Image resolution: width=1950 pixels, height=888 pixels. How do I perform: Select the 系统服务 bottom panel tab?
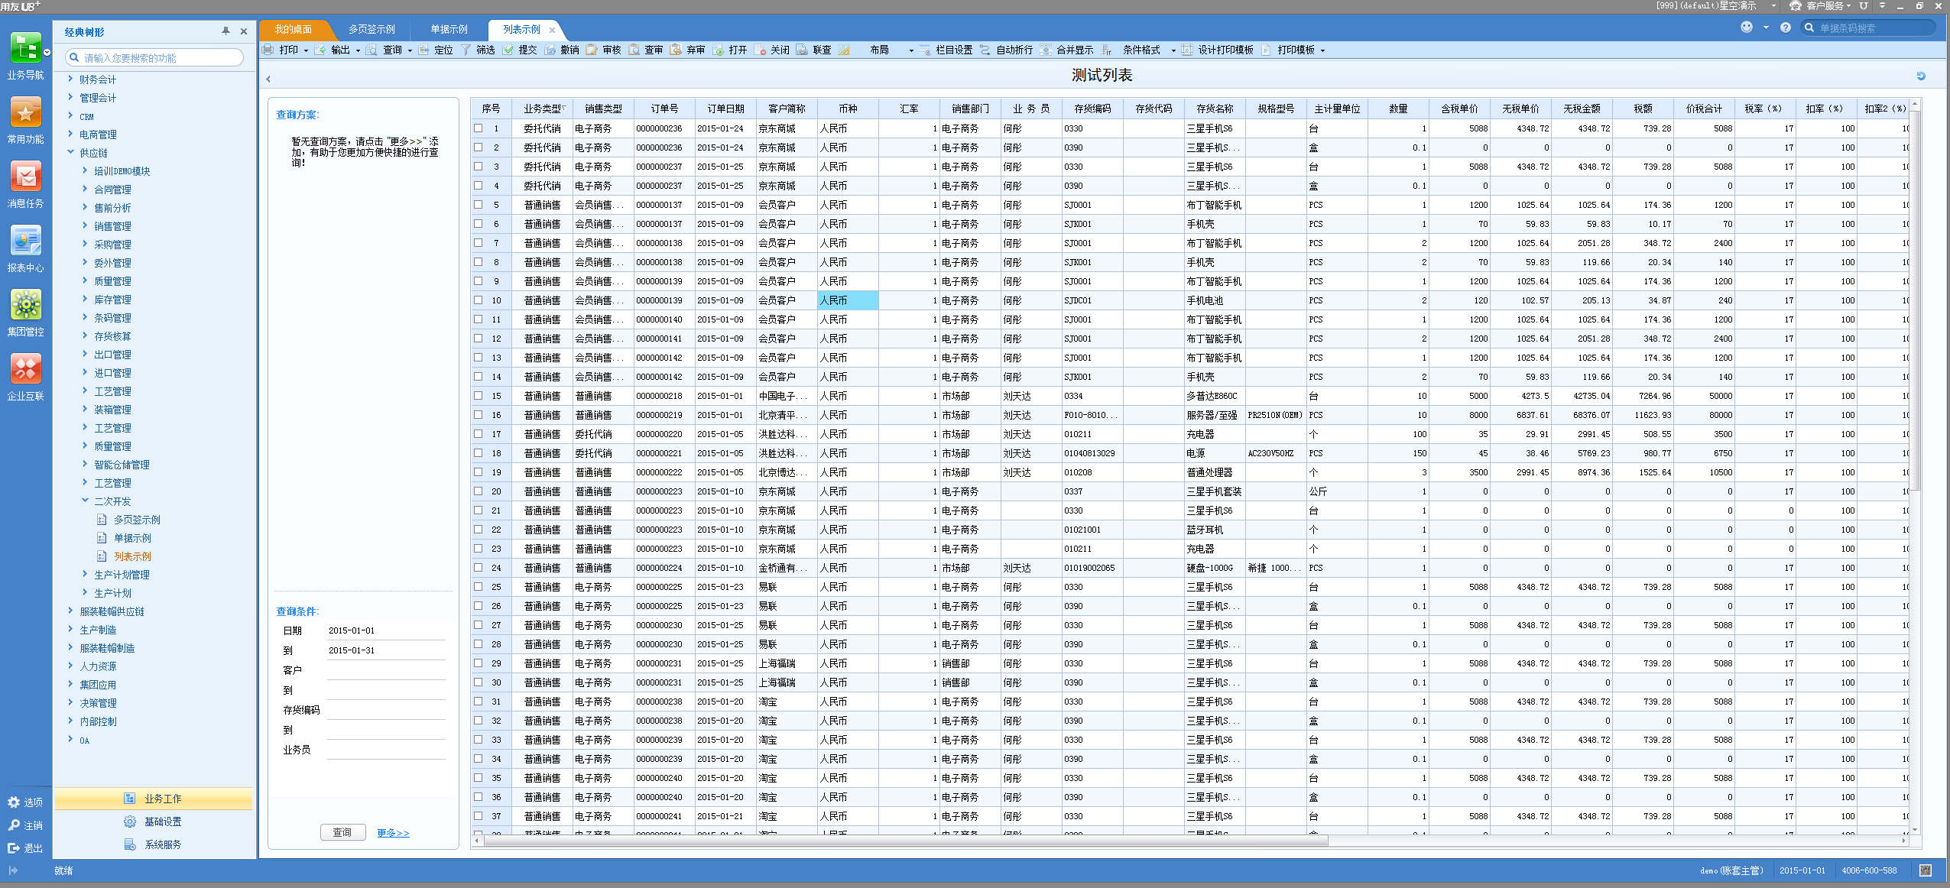[154, 844]
